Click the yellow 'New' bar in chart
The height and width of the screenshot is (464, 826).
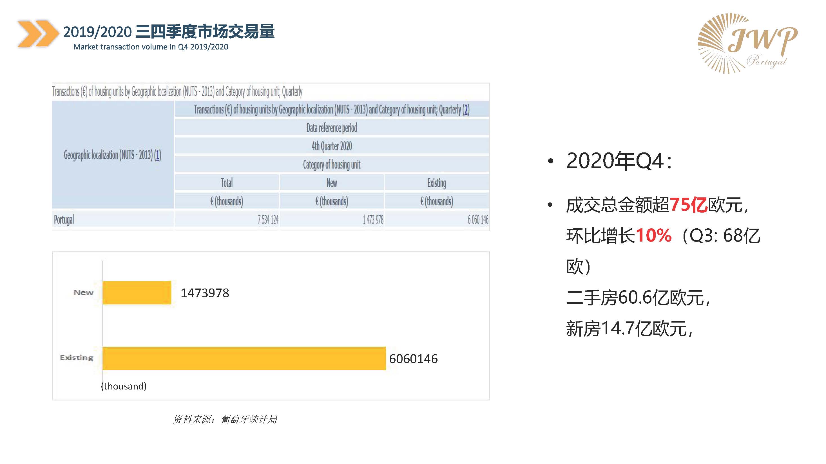137,293
